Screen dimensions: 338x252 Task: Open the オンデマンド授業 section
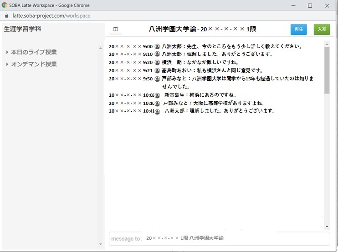[34, 64]
